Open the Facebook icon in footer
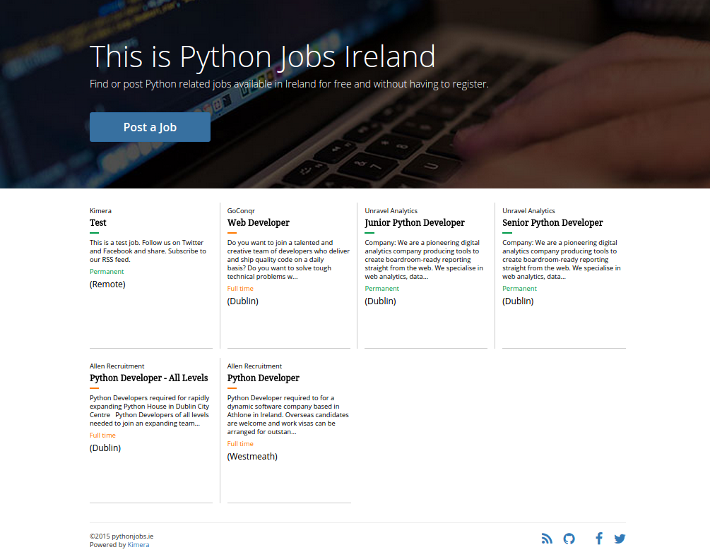Image resolution: width=710 pixels, height=552 pixels. click(599, 539)
